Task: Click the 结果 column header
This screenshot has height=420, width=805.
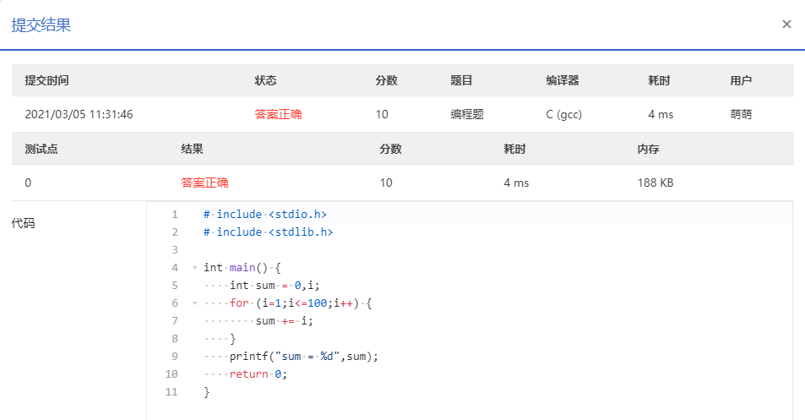Action: (x=192, y=150)
